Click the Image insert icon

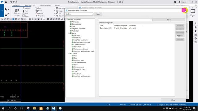pyautogui.click(x=57, y=11)
